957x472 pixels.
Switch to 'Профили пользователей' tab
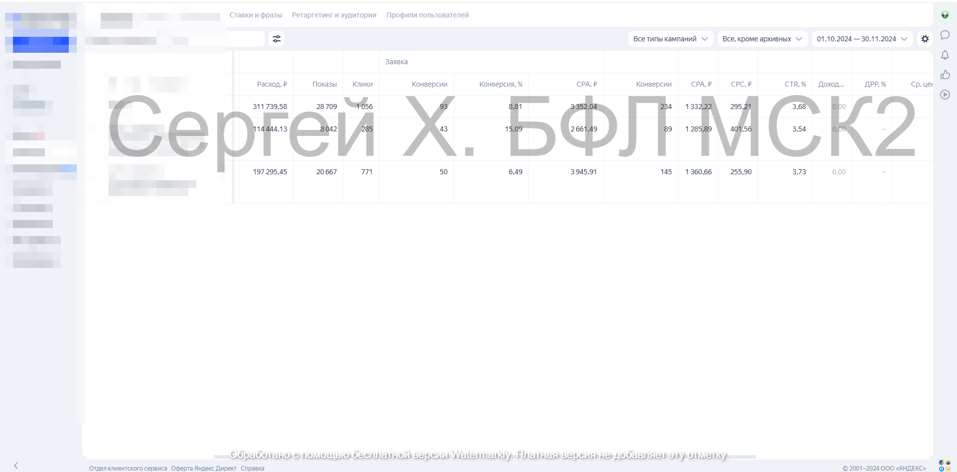point(428,15)
